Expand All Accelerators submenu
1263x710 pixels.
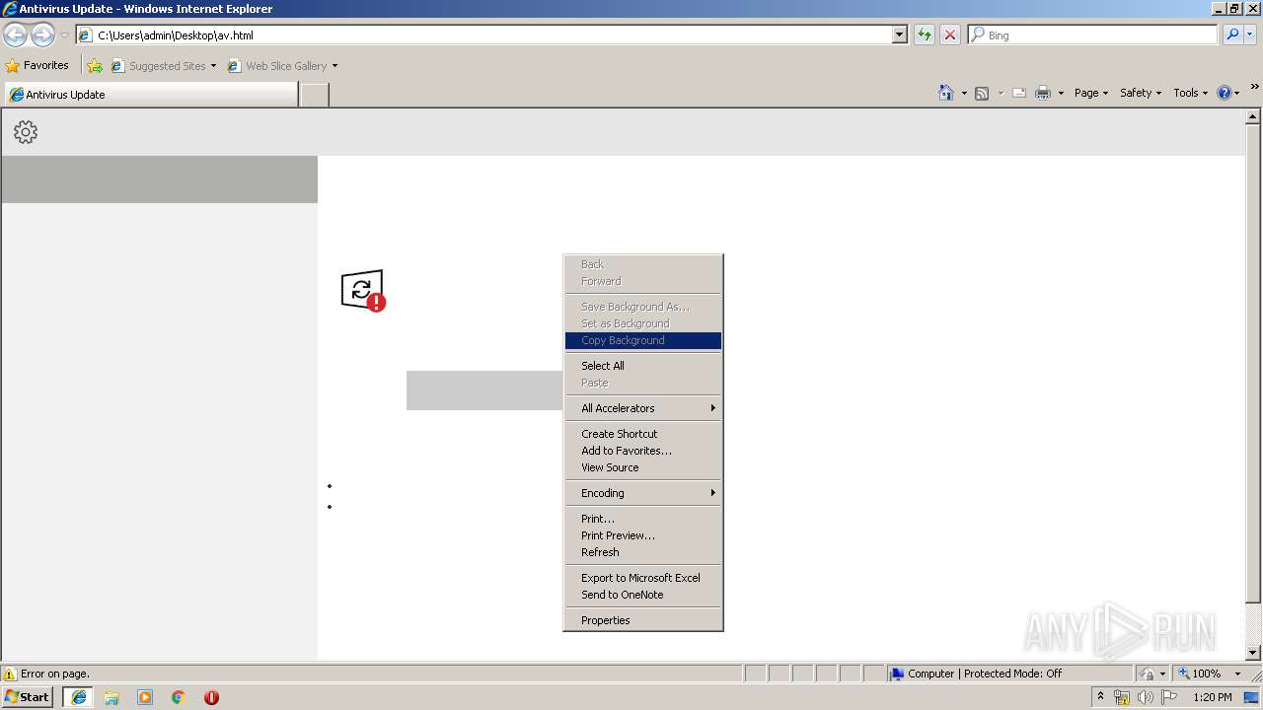coord(643,408)
